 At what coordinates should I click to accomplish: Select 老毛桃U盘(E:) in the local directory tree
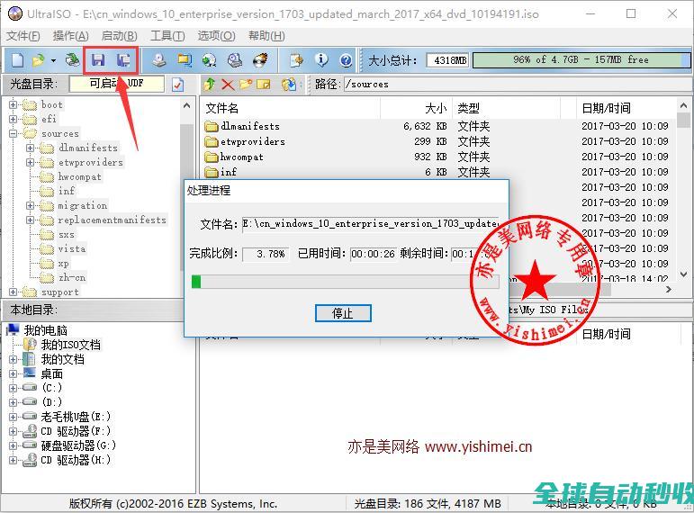coord(76,417)
